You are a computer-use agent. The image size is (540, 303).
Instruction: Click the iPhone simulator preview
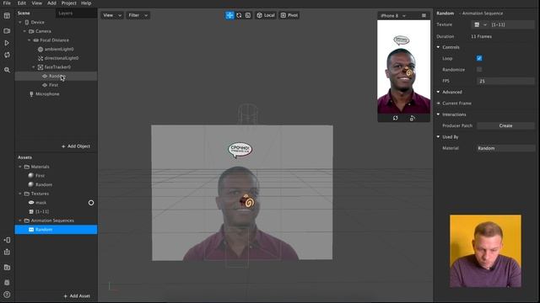click(x=403, y=66)
